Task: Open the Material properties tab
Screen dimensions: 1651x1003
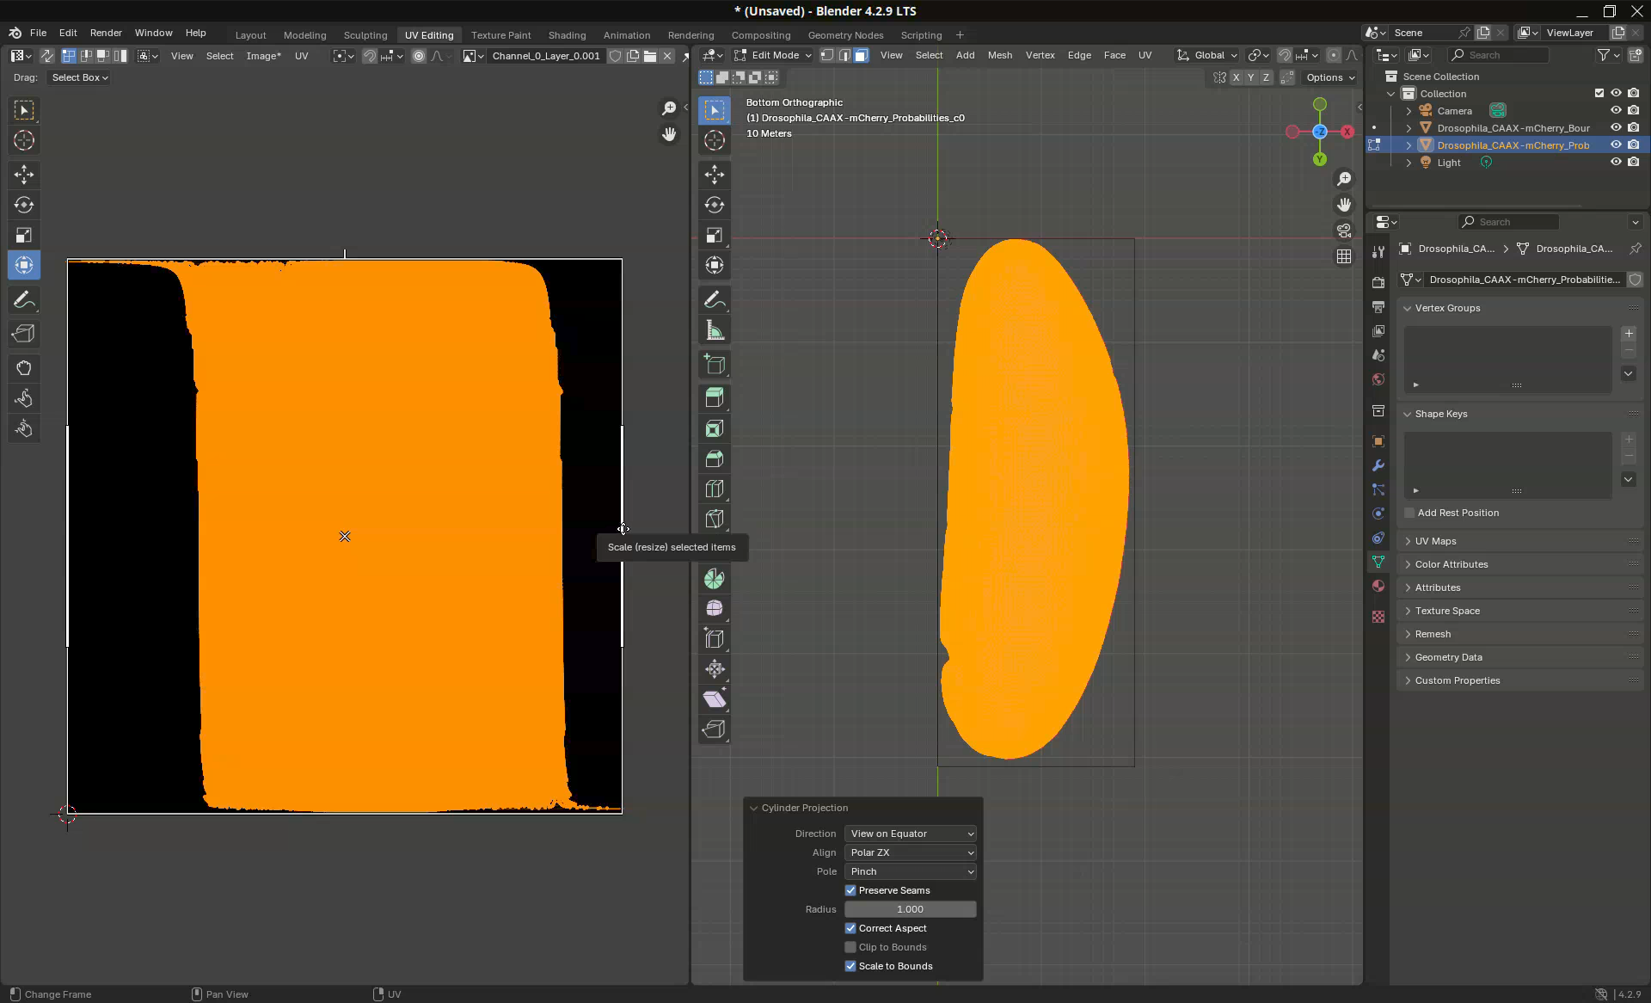Action: (1378, 586)
